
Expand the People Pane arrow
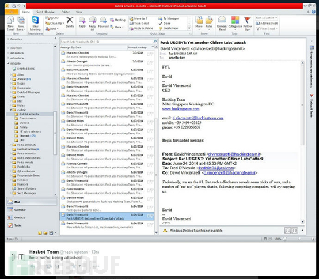[302, 231]
